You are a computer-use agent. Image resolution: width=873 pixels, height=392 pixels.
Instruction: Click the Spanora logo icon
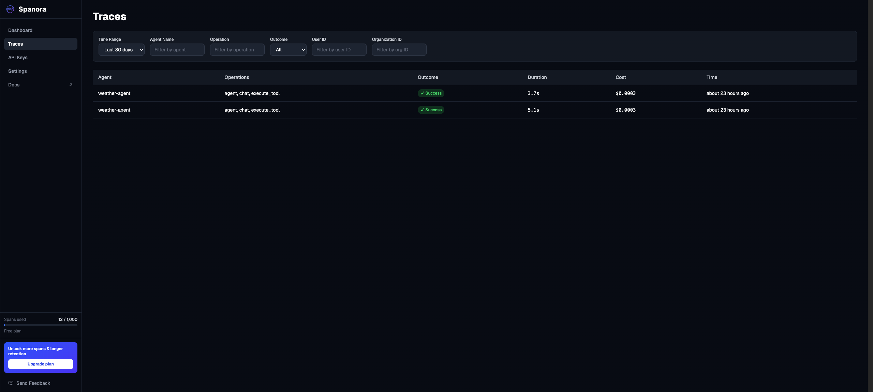click(10, 9)
